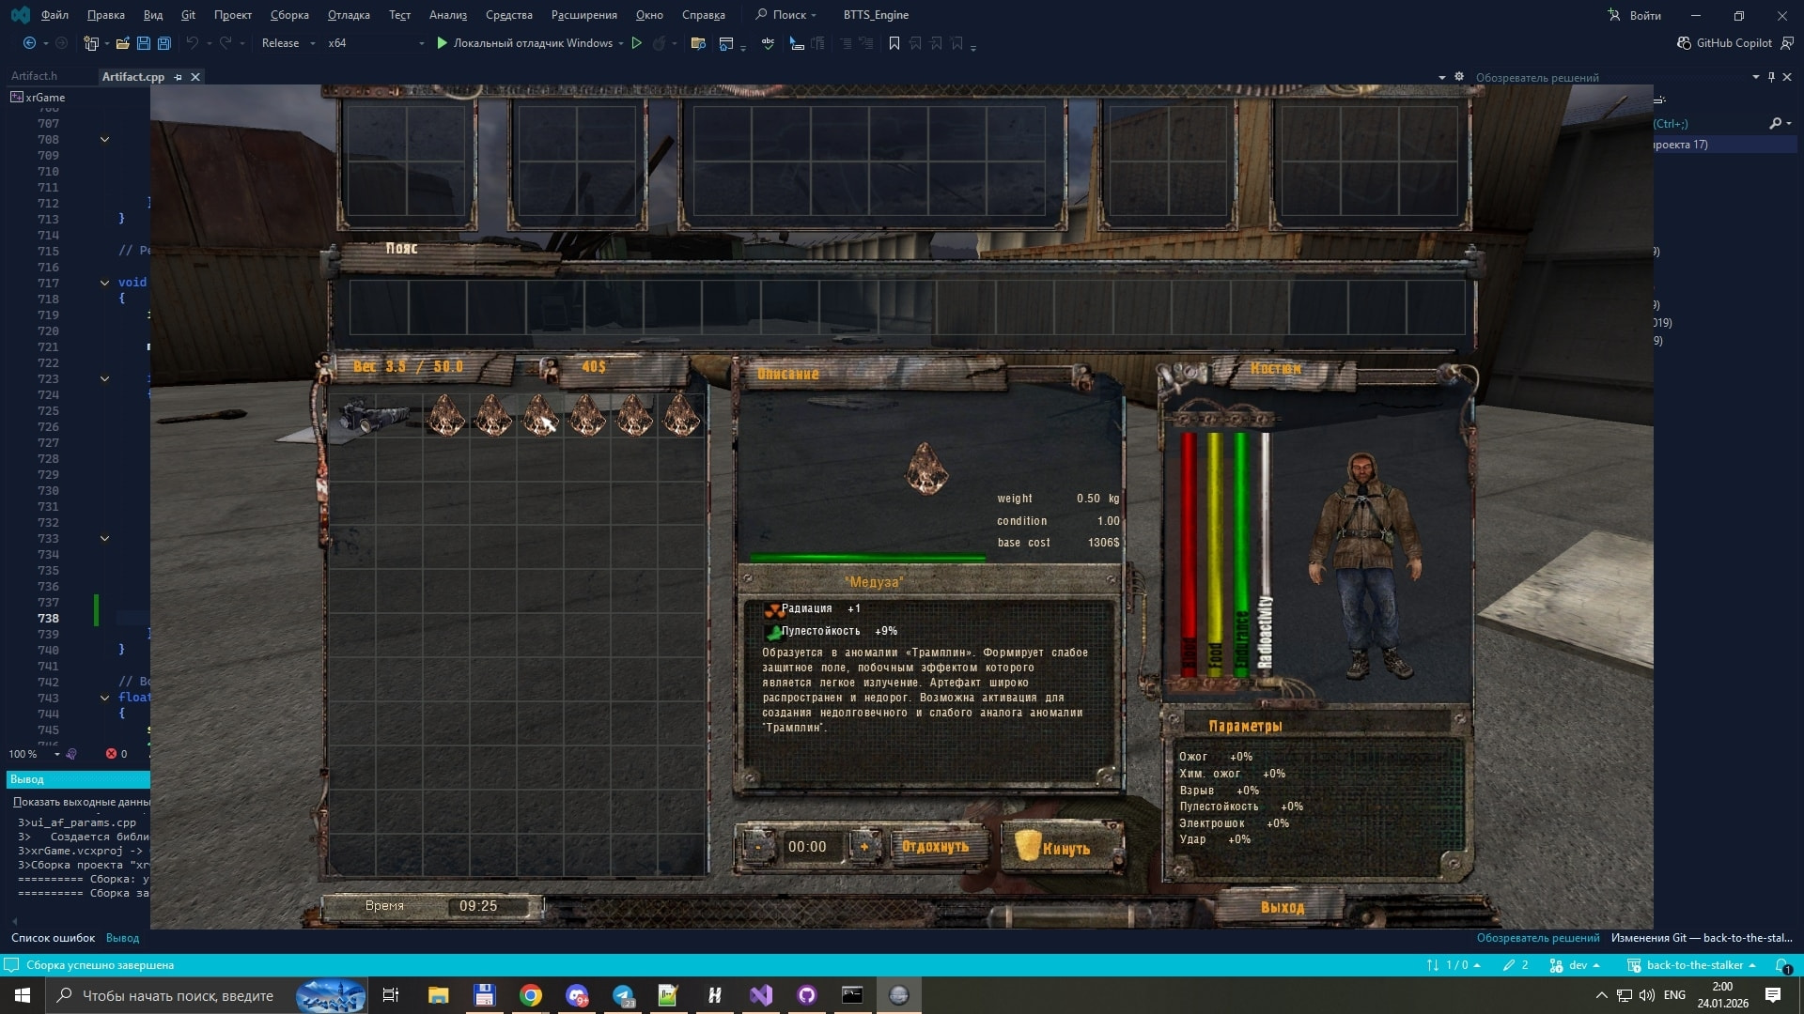1804x1014 pixels.
Task: Click the green condition progress bar
Action: coord(866,558)
